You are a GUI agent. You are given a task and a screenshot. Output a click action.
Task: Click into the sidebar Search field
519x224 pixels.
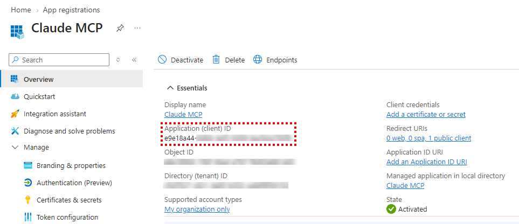coord(59,60)
